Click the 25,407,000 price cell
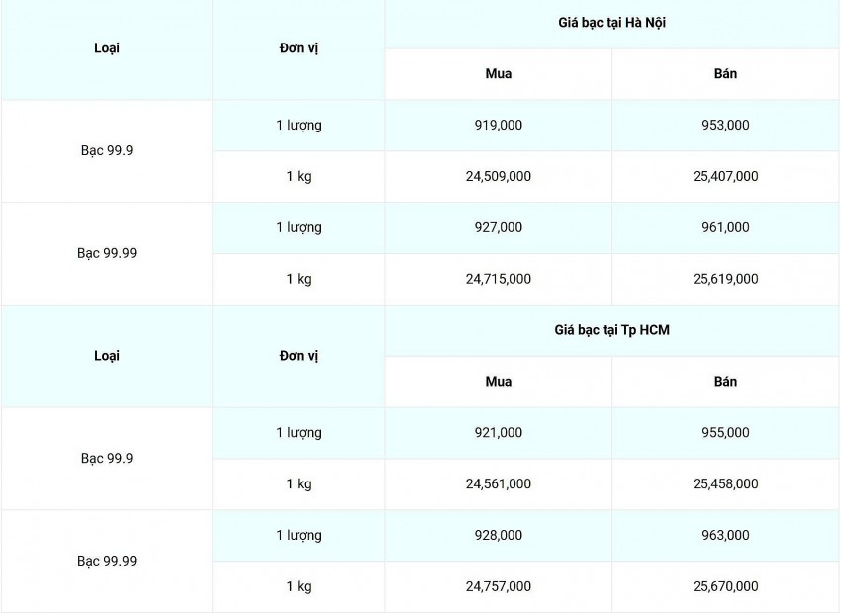The width and height of the screenshot is (841, 613). pyautogui.click(x=725, y=176)
